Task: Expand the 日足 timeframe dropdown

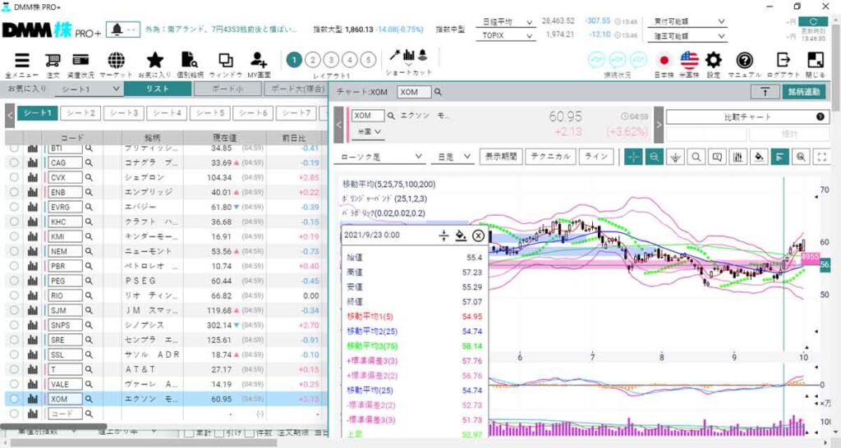Action: click(x=454, y=156)
